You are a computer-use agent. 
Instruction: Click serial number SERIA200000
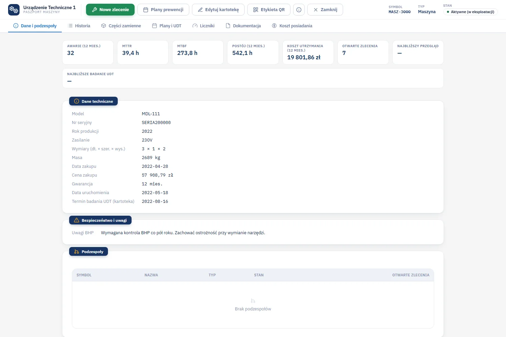coord(156,123)
